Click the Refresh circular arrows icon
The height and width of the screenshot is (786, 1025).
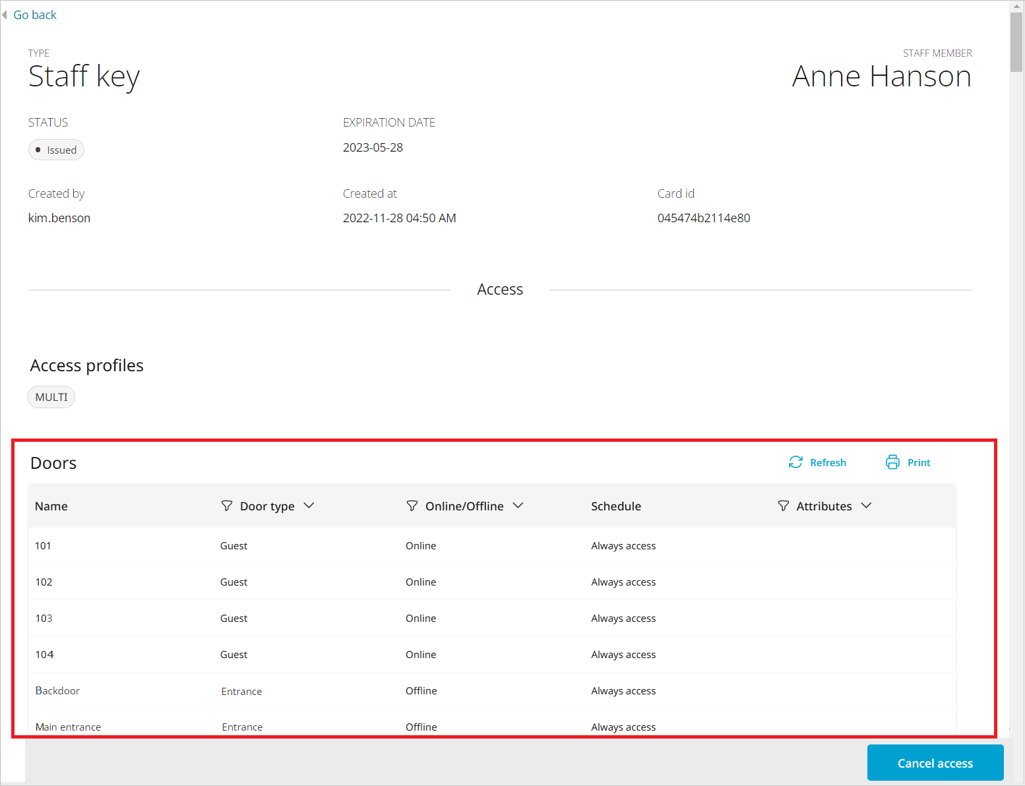tap(795, 462)
